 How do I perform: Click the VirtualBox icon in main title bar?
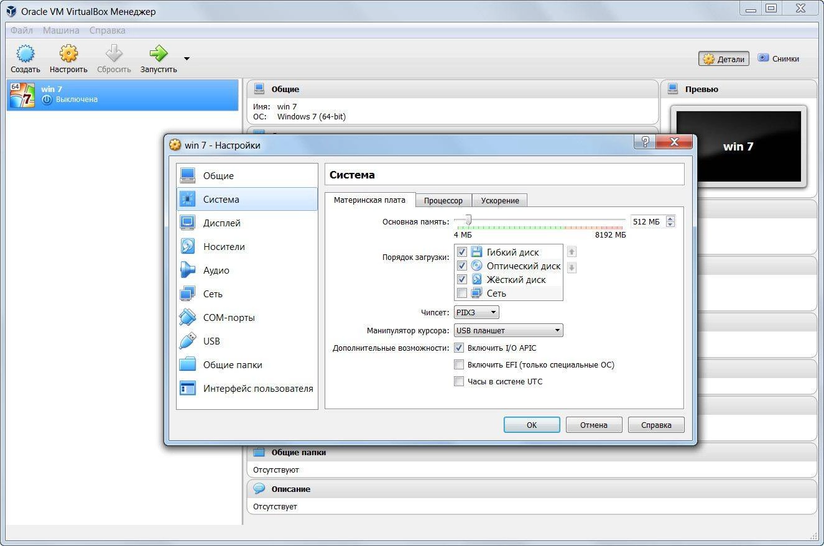tap(12, 11)
